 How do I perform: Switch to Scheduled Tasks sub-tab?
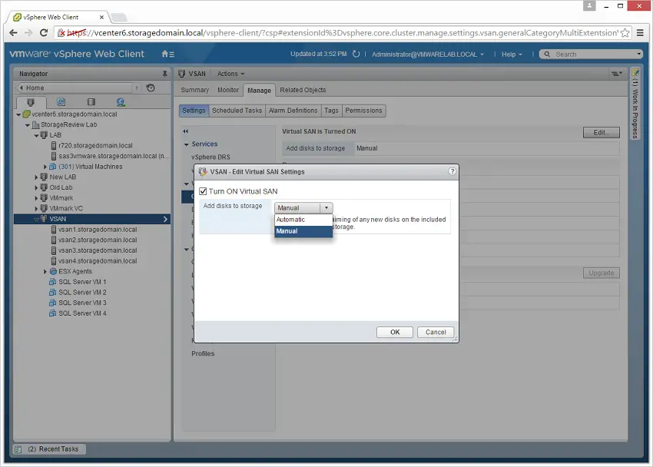(237, 111)
